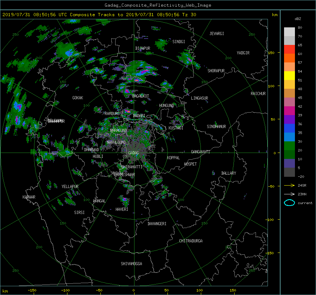Click the 'current' legend text
The width and height of the screenshot is (316, 295).
pos(305,203)
